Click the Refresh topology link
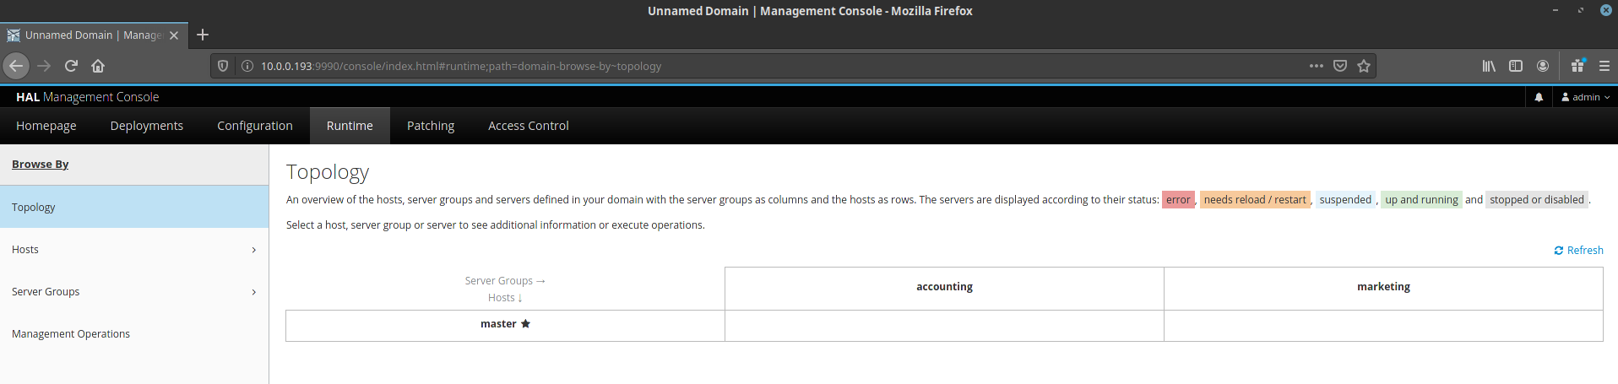 tap(1578, 251)
